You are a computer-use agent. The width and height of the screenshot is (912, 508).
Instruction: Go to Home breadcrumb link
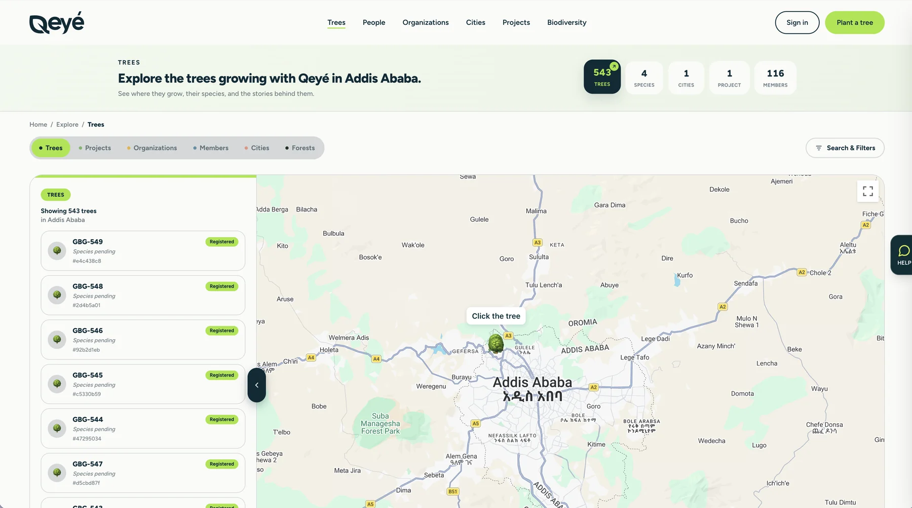pyautogui.click(x=38, y=125)
